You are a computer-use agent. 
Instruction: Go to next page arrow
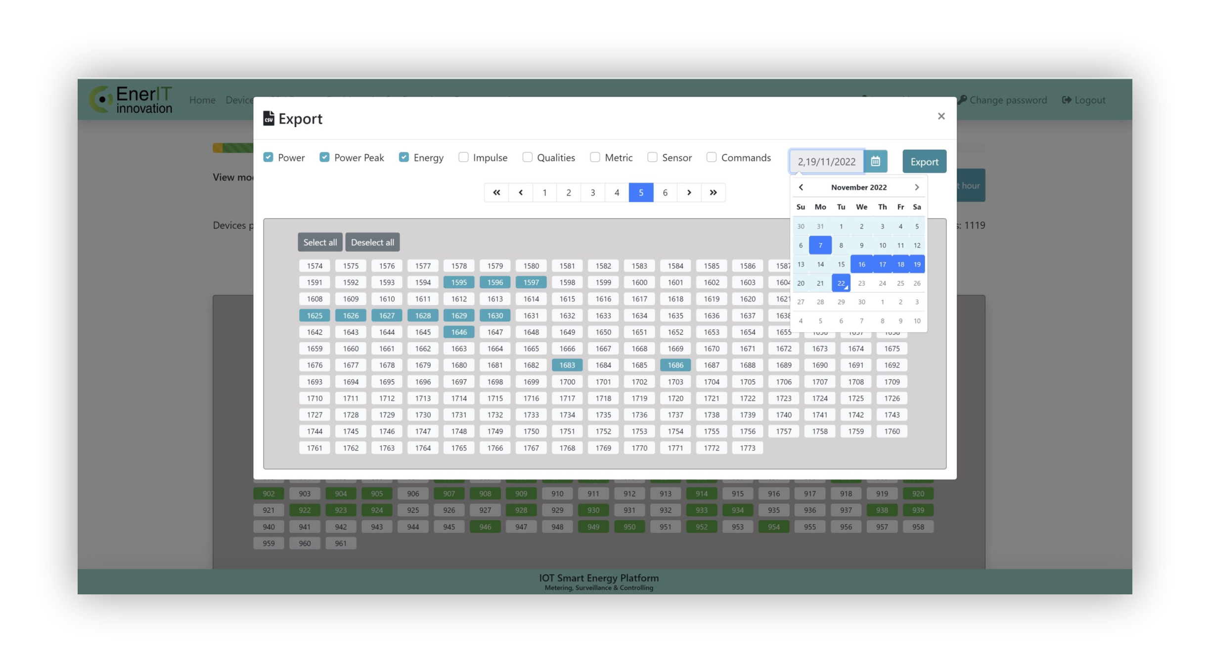[689, 192]
